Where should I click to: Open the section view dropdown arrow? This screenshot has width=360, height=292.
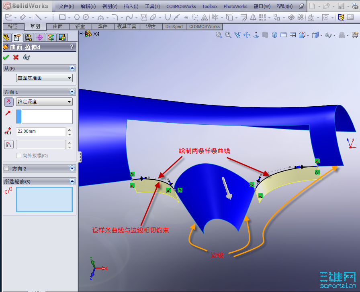pos(308,35)
